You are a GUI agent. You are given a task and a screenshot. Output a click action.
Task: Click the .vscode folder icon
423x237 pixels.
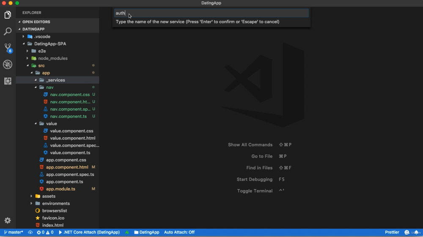click(30, 36)
